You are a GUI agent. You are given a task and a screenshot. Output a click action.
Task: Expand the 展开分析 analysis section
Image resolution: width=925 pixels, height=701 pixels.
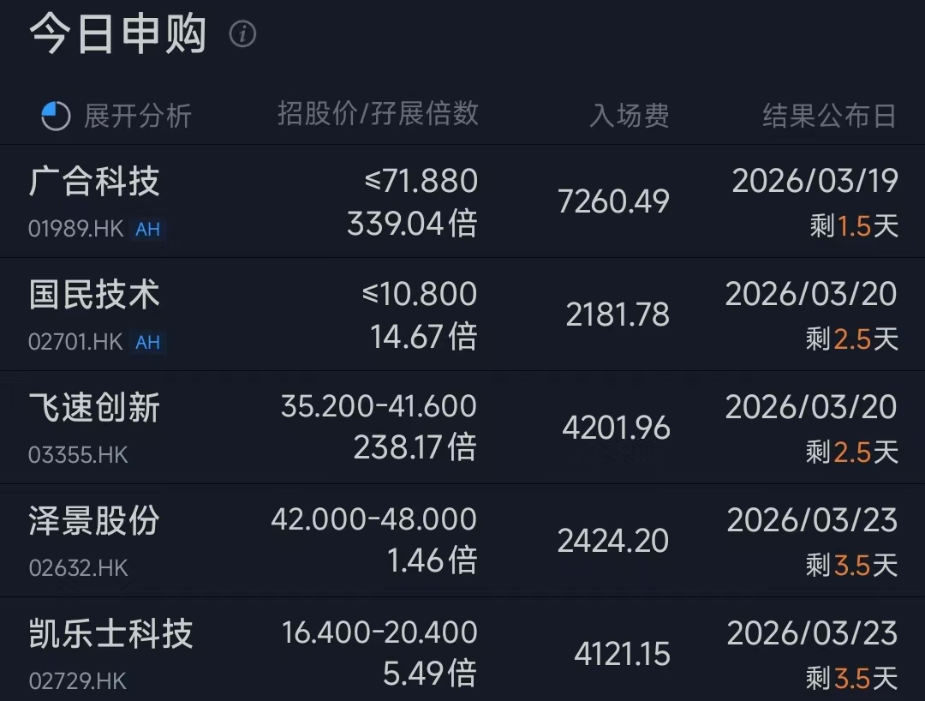(x=137, y=116)
